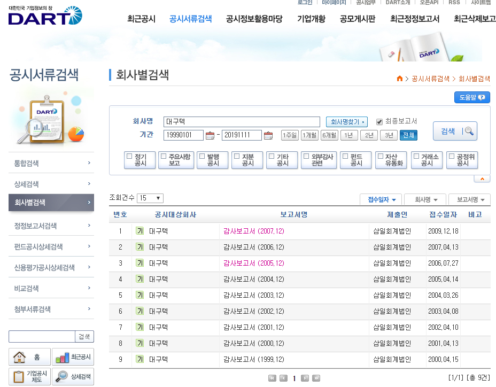Click the DART logo

point(45,15)
